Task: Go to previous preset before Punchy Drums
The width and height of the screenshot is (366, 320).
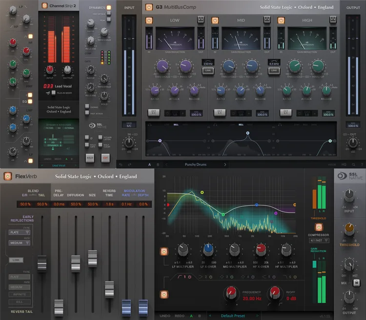Action: click(166, 165)
